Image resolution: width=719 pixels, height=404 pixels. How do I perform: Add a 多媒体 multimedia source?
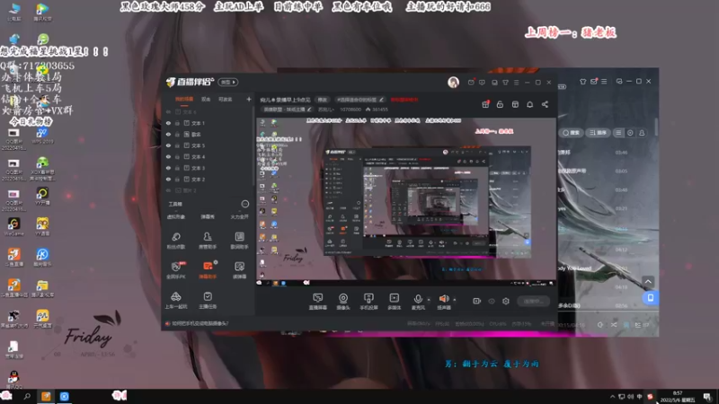(394, 302)
